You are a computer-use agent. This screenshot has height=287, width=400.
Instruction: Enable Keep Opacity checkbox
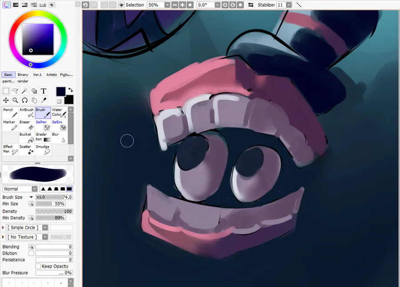(x=38, y=266)
